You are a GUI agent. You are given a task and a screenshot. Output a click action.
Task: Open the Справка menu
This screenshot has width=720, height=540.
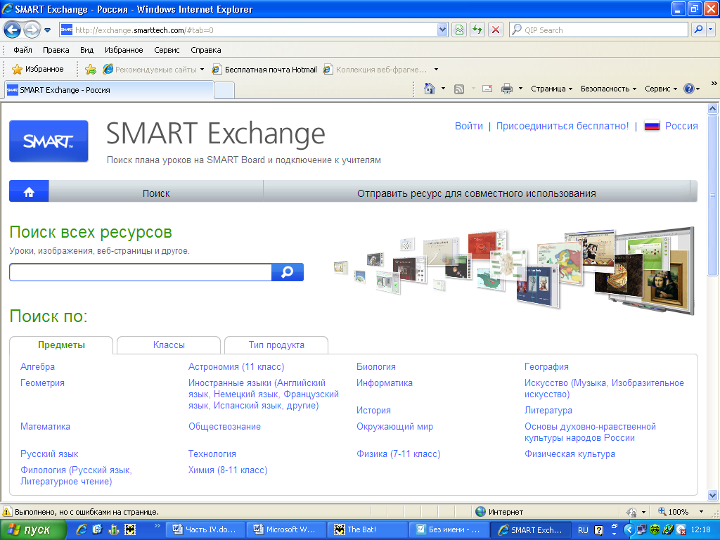tap(206, 50)
